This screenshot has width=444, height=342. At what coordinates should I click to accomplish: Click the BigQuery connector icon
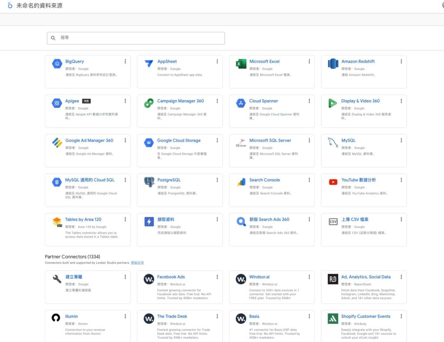57,64
